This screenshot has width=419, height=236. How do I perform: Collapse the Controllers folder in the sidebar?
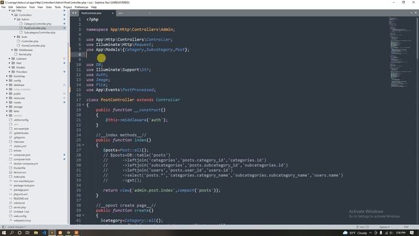(x=12, y=15)
